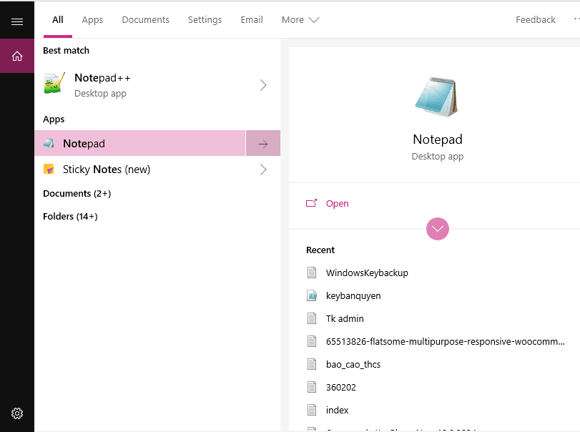Open recent file 360202
The width and height of the screenshot is (580, 432).
point(340,387)
